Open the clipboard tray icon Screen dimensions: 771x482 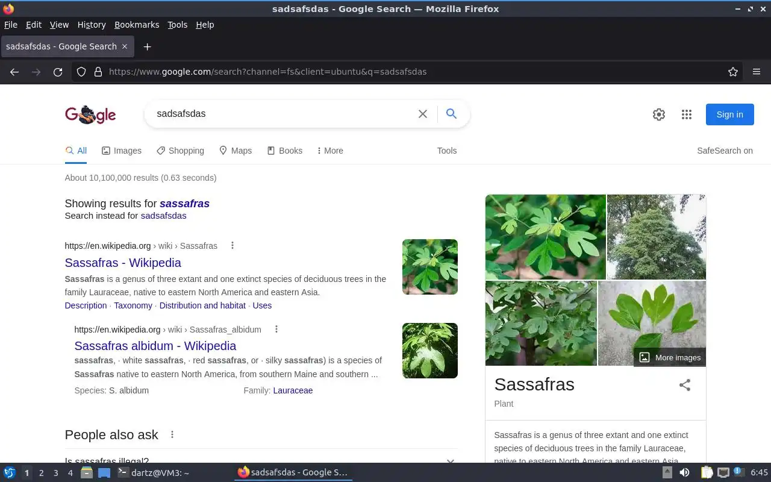[707, 473]
